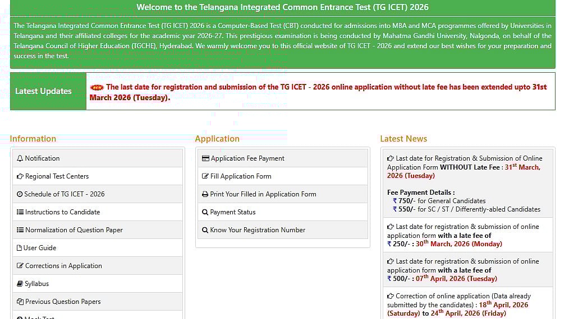Screen dimensions: 569x319
Task: Open the Normalization of Question Paper link
Action: (74, 230)
